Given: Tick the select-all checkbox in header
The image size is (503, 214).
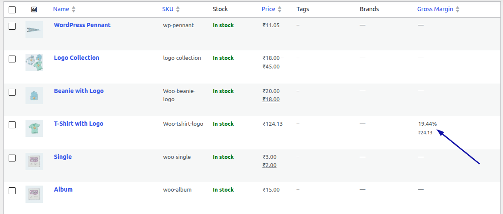Looking at the screenshot, I should (12, 10).
